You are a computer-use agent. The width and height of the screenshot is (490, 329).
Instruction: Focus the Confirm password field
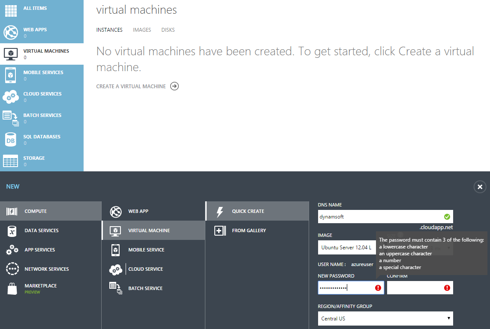pyautogui.click(x=414, y=288)
